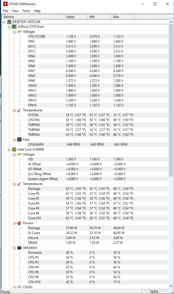Viewport: 174px width, 294px height.
Task: Click the HWMonitor lightning icon in title bar
Action: [4, 4]
